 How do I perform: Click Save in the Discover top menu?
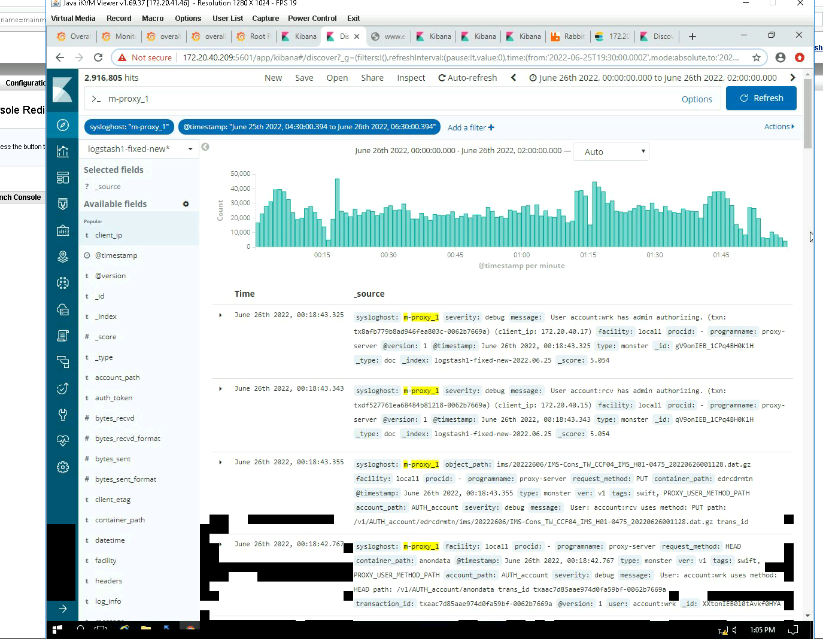[x=304, y=78]
